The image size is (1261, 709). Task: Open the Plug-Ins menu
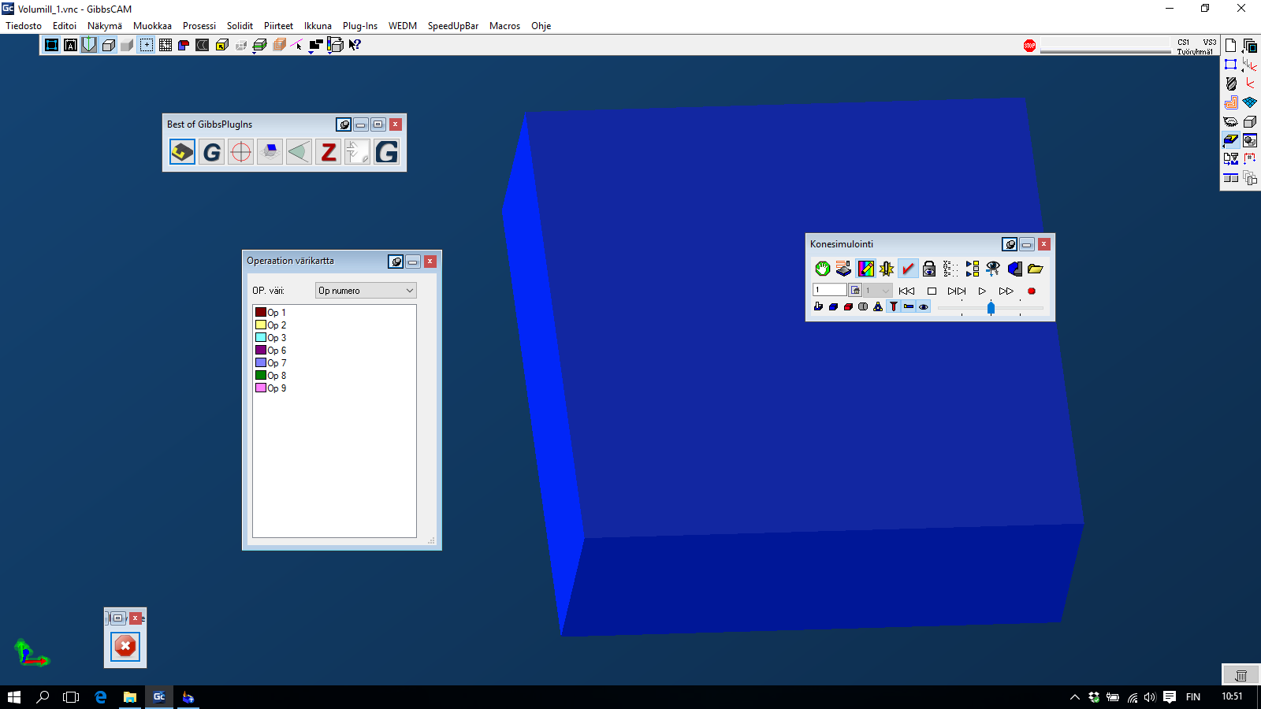(360, 26)
